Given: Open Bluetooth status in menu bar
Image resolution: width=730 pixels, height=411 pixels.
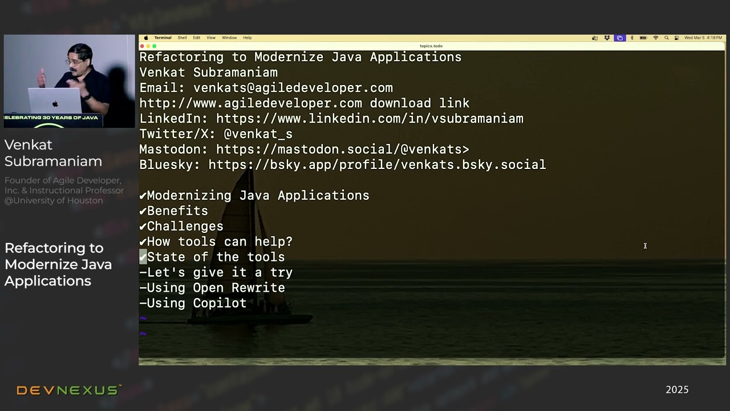Looking at the screenshot, I should (x=632, y=38).
